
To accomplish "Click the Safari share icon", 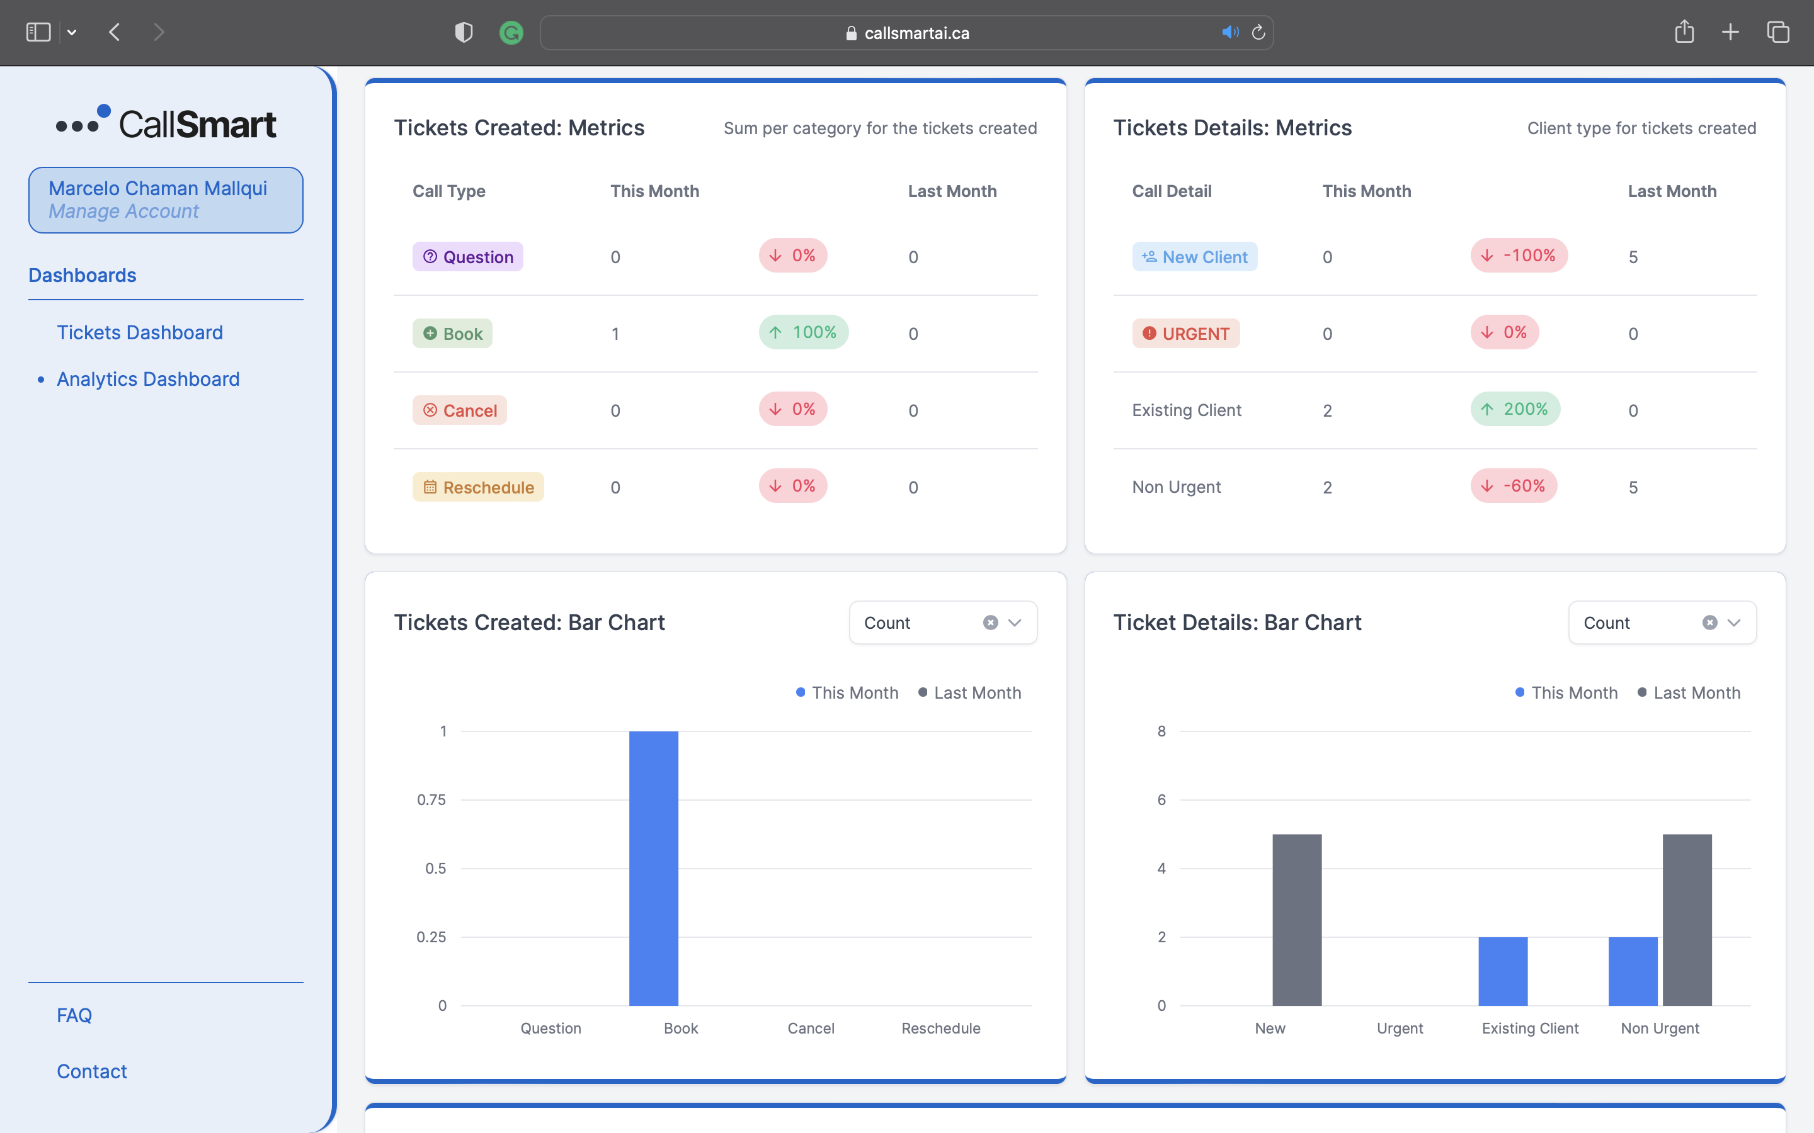I will pyautogui.click(x=1684, y=32).
